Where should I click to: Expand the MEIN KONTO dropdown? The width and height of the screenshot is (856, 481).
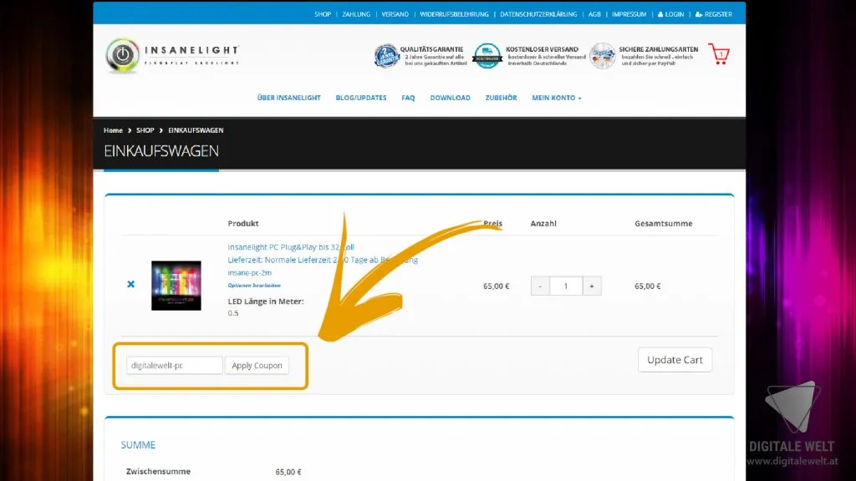pyautogui.click(x=556, y=98)
